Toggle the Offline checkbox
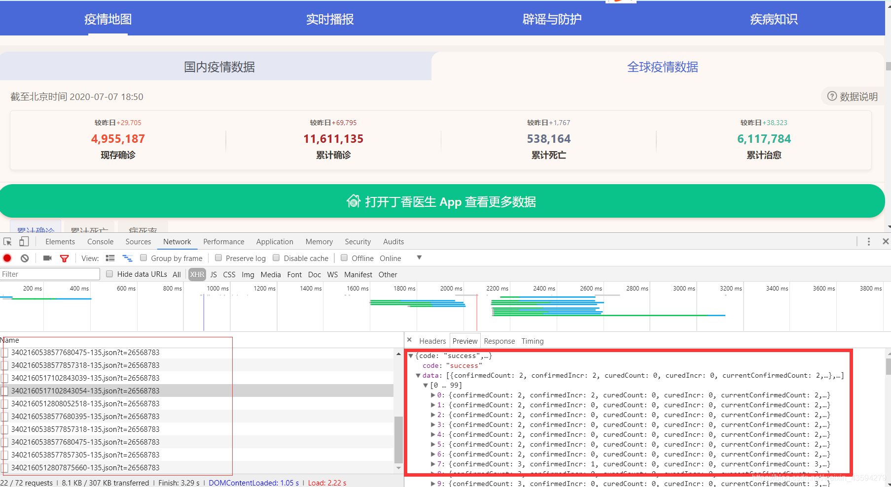Image resolution: width=891 pixels, height=487 pixels. (344, 258)
